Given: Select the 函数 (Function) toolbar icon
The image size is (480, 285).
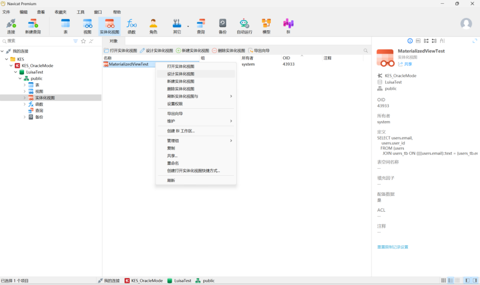Looking at the screenshot, I should tap(131, 25).
